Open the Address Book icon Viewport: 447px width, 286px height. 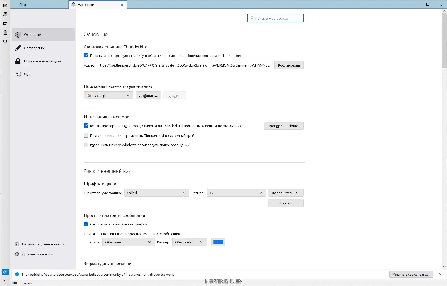[x=5, y=14]
